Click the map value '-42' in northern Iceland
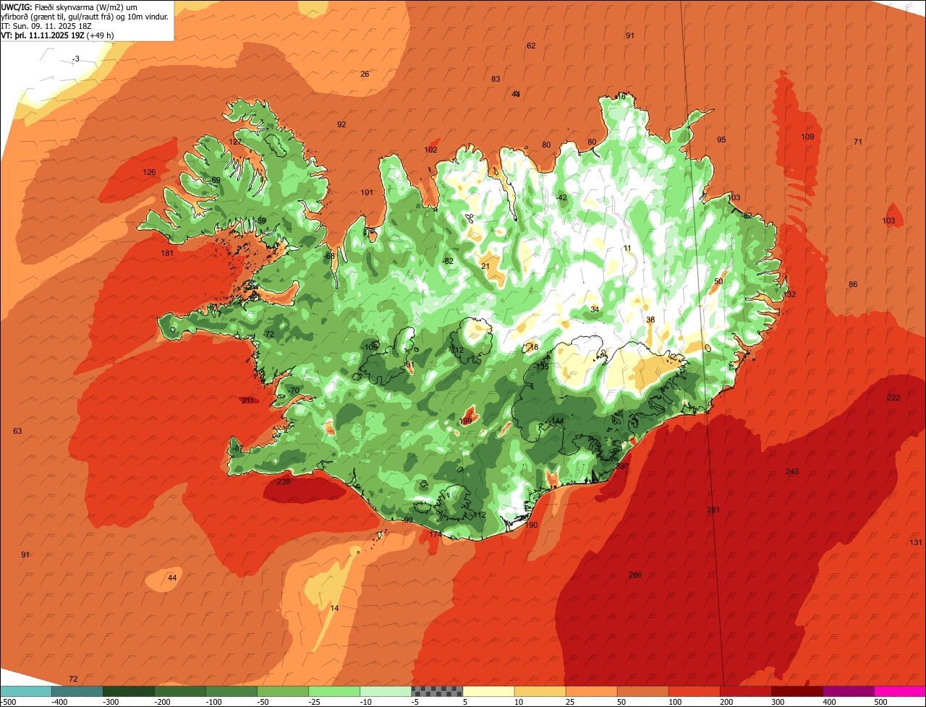Image resolution: width=926 pixels, height=707 pixels. (561, 198)
